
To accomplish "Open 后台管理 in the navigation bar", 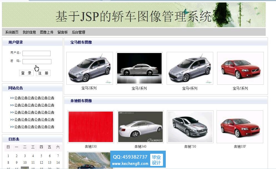I will click(x=79, y=32).
